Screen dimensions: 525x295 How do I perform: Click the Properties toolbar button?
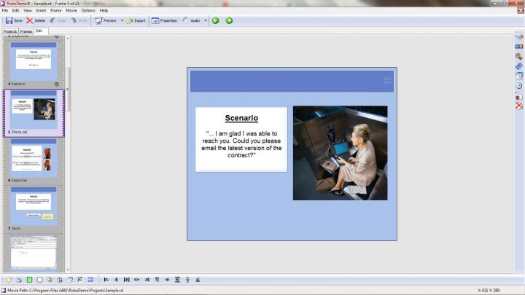click(164, 20)
